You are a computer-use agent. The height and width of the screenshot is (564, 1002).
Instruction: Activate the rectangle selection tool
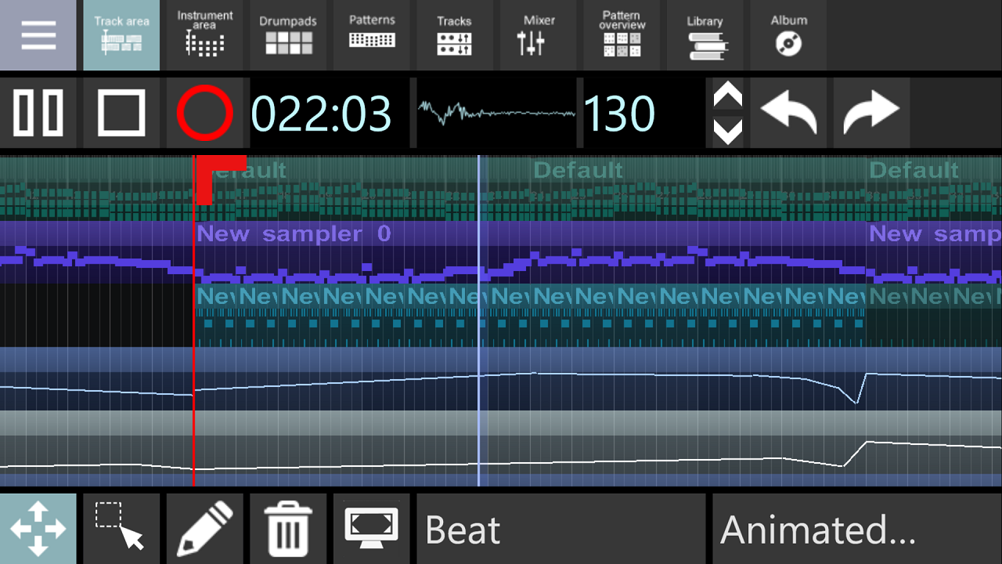(121, 529)
